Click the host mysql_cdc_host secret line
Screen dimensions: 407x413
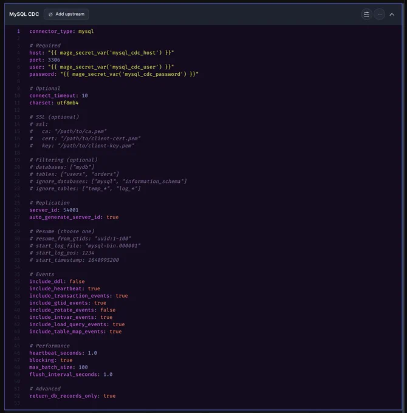pos(101,53)
